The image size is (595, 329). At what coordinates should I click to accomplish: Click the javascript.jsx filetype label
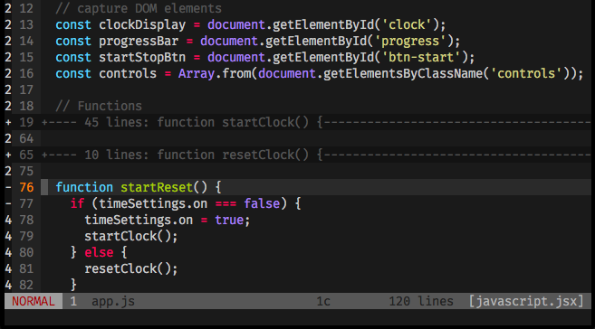click(x=526, y=301)
